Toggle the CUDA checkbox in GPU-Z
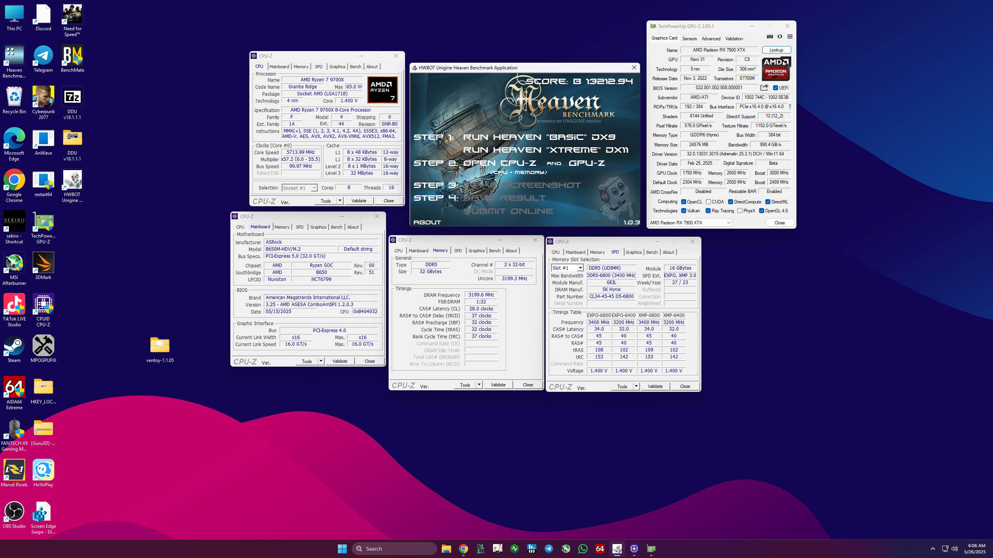Viewport: 993px width, 558px height. [x=708, y=202]
